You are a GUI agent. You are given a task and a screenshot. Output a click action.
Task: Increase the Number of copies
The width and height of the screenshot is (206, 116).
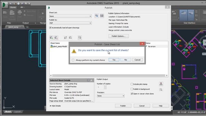pos(105,86)
